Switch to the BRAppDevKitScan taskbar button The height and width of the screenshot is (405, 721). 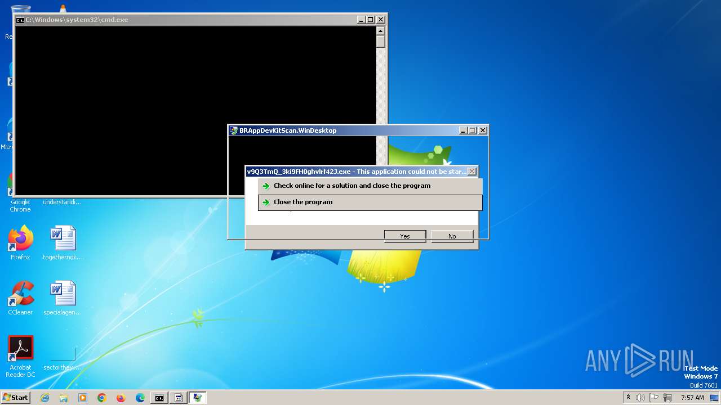point(198,398)
